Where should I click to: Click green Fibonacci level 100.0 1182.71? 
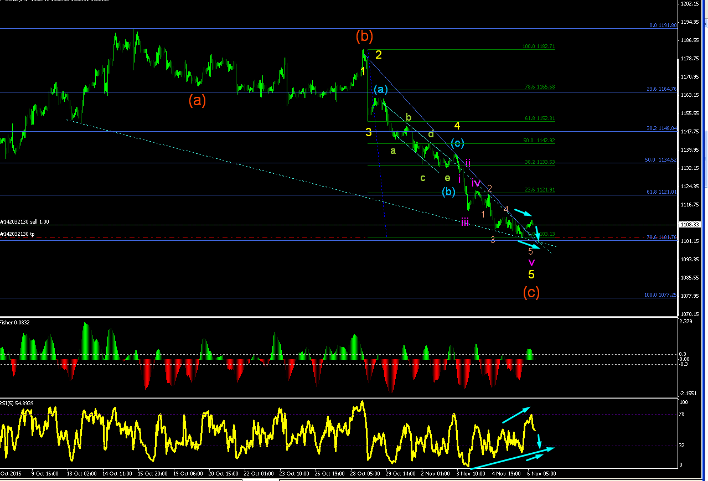pos(538,46)
